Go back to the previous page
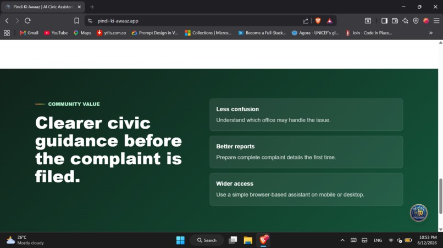 7,21
